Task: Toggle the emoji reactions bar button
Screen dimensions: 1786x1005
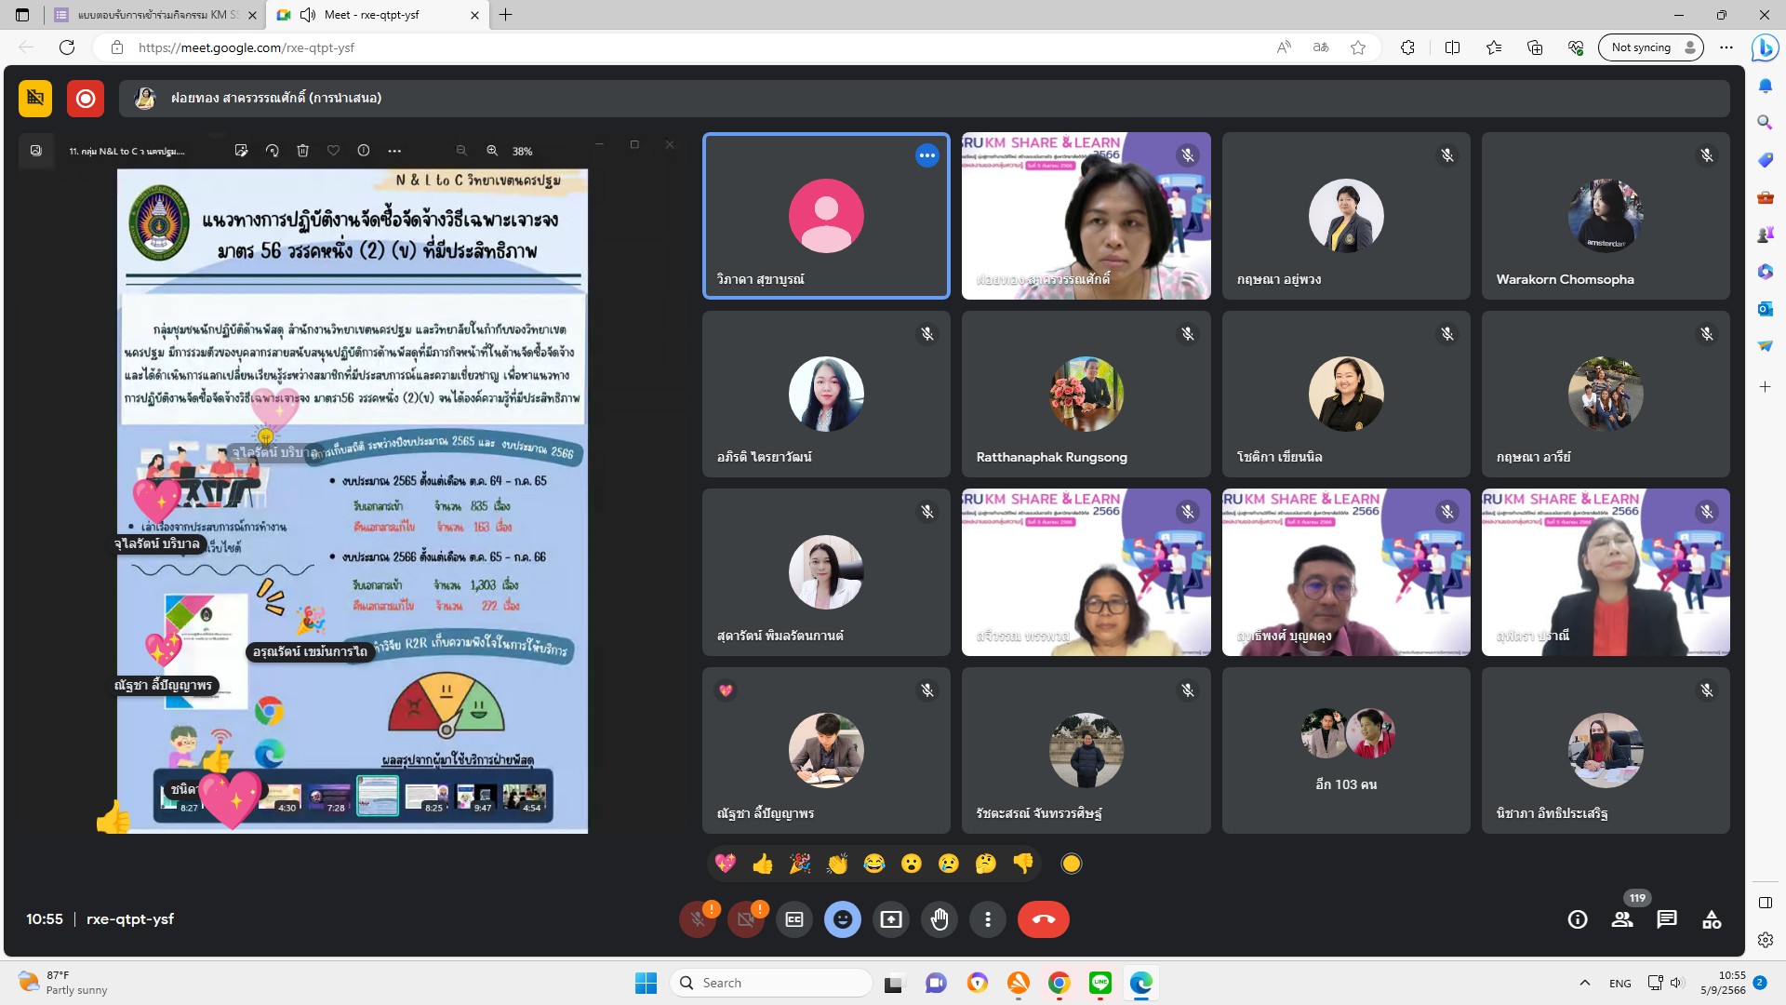Action: [843, 919]
